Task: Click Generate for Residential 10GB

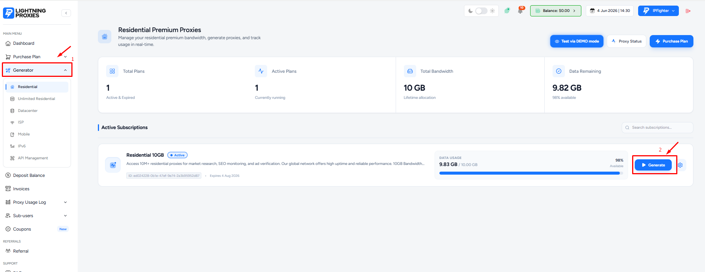Action: tap(653, 165)
